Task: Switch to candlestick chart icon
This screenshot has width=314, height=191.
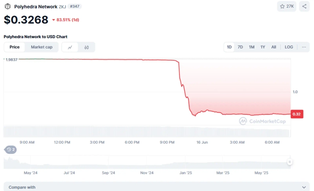Action: click(86, 47)
